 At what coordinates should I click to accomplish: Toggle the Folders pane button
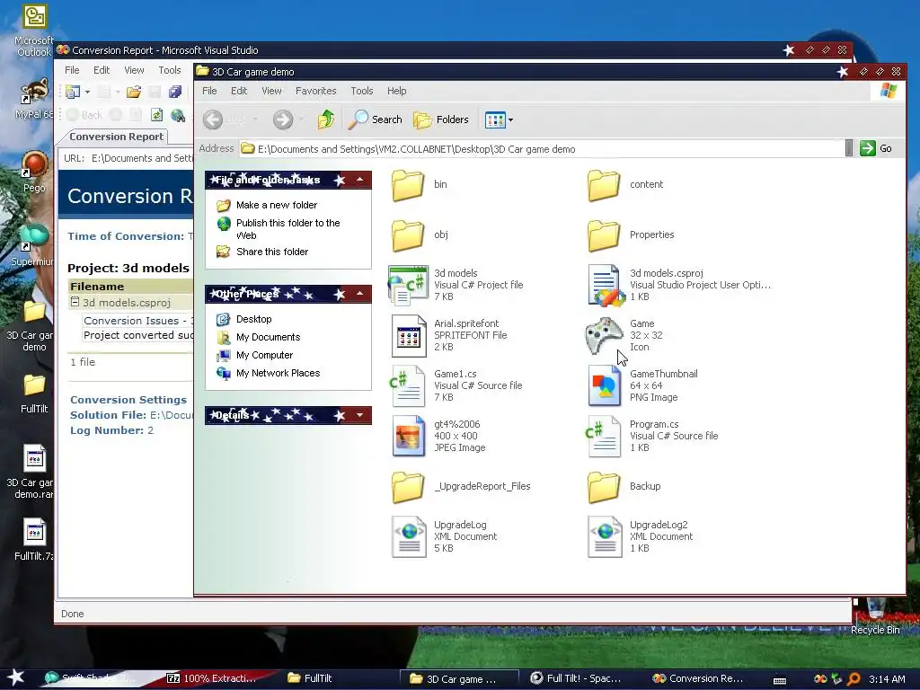441,119
